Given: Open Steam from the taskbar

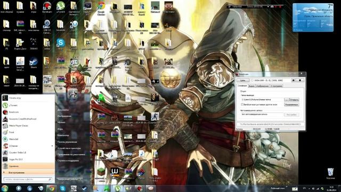Looking at the screenshot, I should coord(85,188).
